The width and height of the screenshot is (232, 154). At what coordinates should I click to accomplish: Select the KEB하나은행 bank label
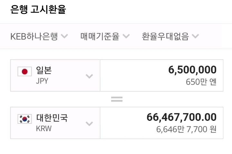click(x=34, y=36)
